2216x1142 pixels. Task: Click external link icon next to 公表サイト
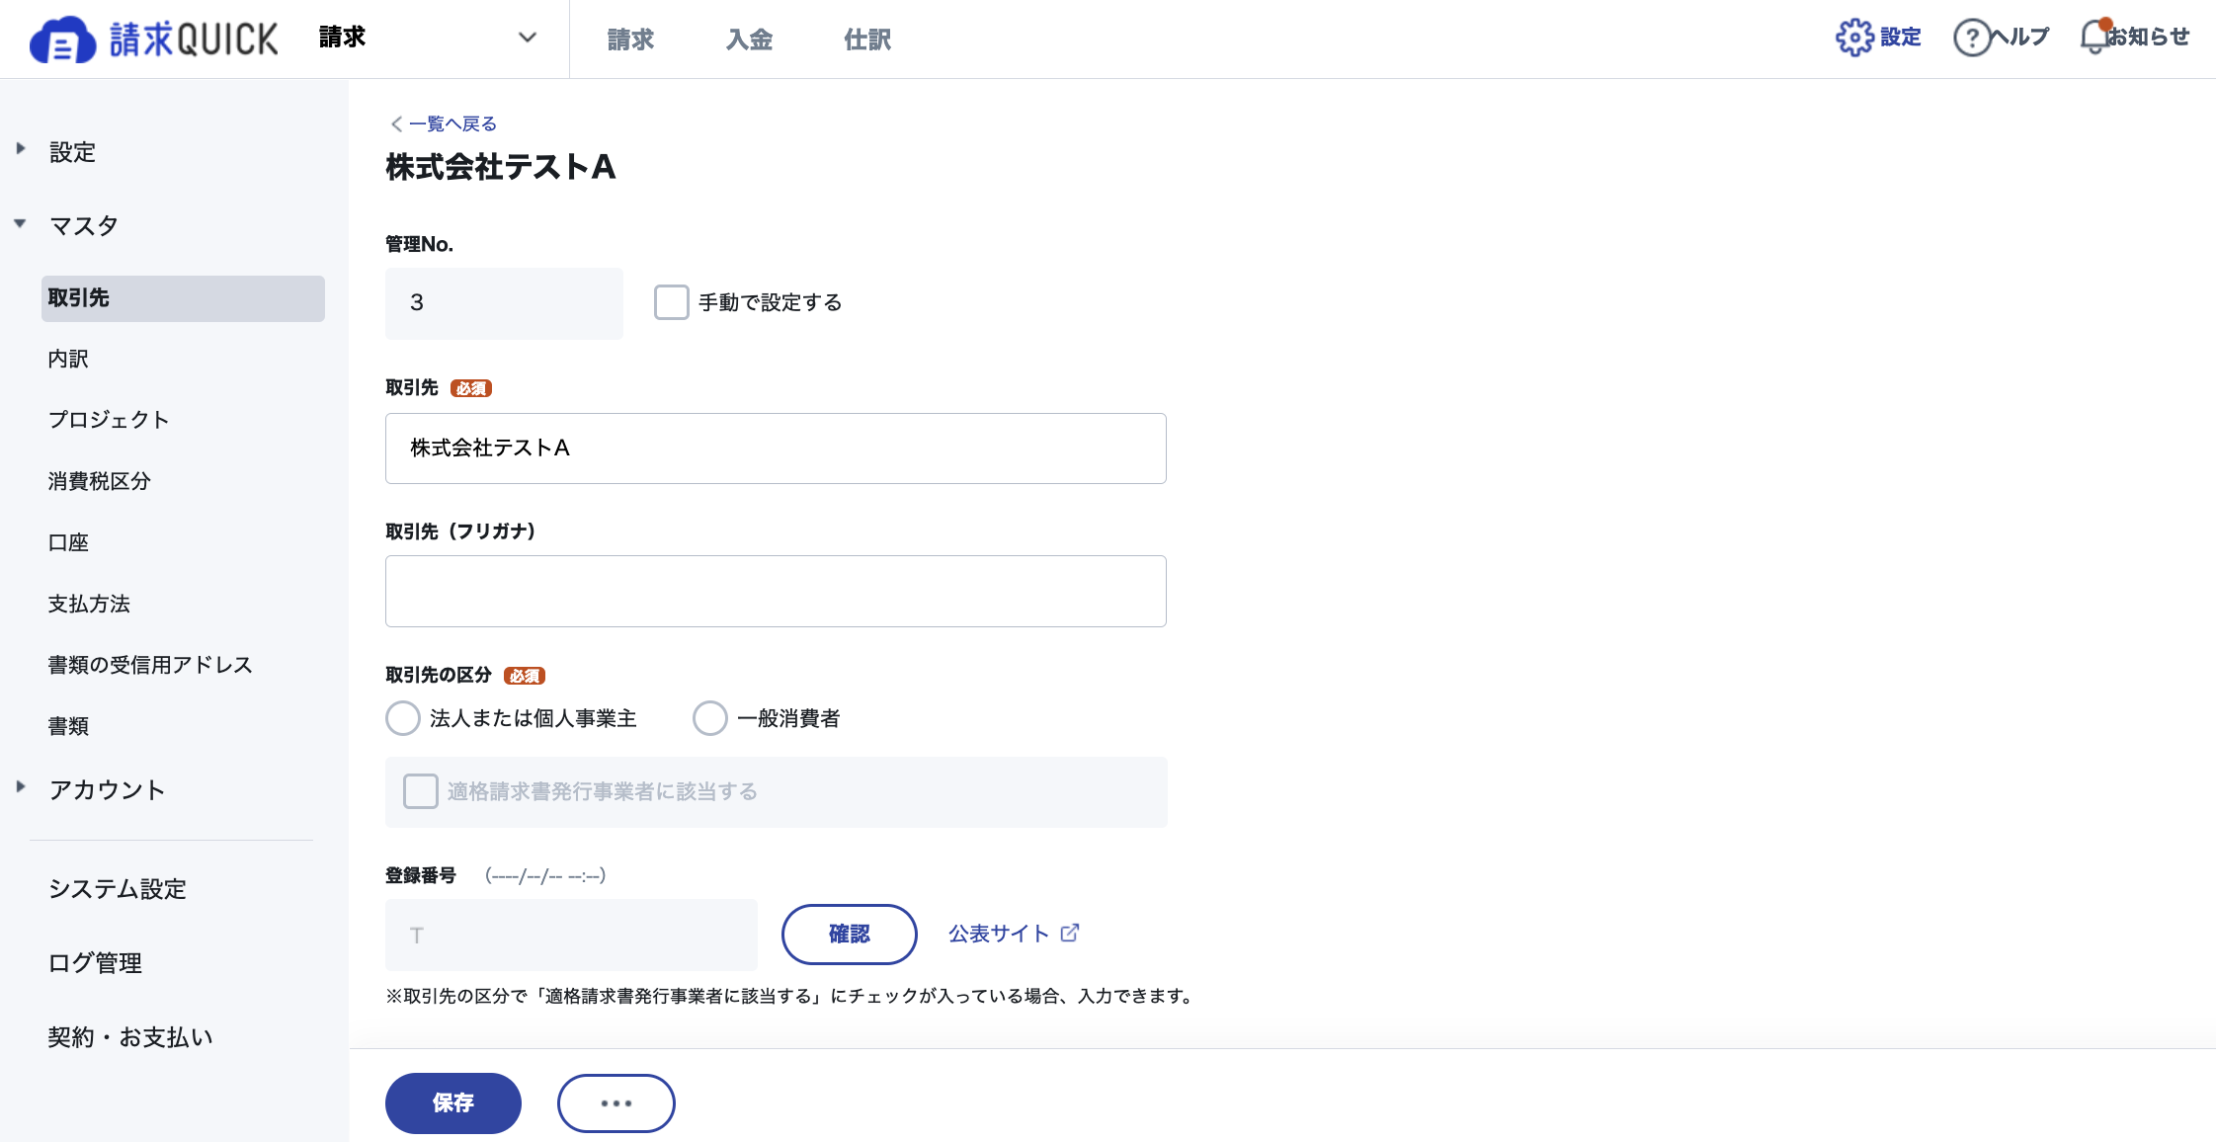coord(1070,933)
